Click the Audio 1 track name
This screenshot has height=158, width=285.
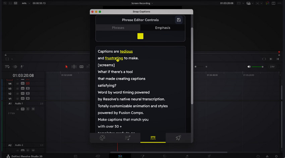19,103
